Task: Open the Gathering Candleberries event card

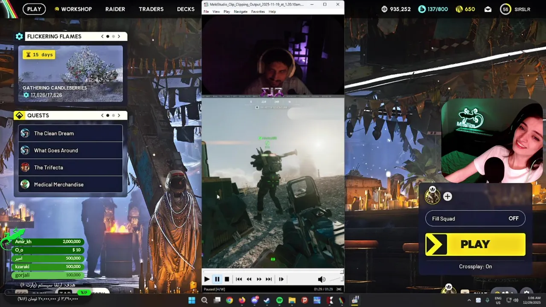Action: 70,74
